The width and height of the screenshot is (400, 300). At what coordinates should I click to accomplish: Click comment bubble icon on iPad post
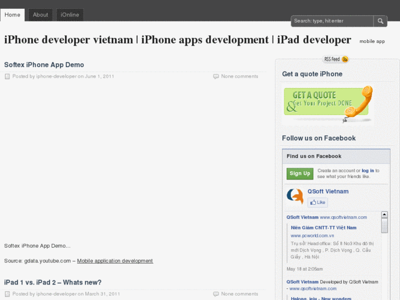pos(216,294)
